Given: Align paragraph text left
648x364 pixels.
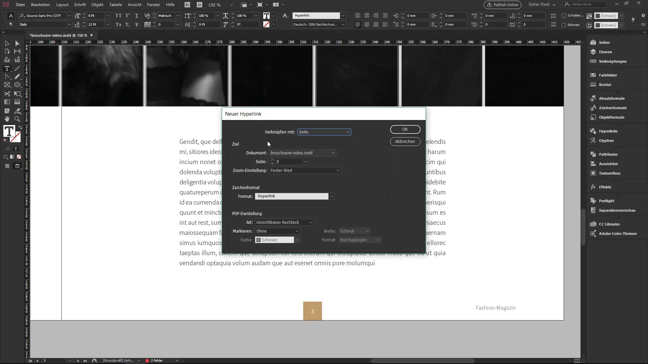Looking at the screenshot, I should tap(358, 16).
